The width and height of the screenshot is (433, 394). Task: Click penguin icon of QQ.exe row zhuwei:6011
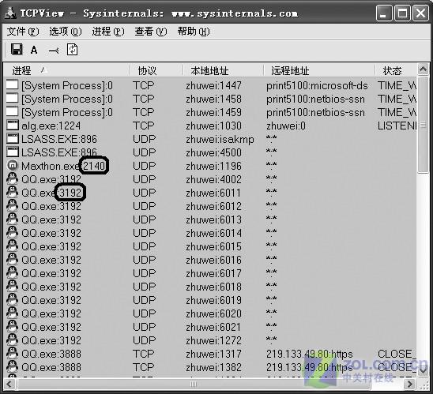click(13, 192)
